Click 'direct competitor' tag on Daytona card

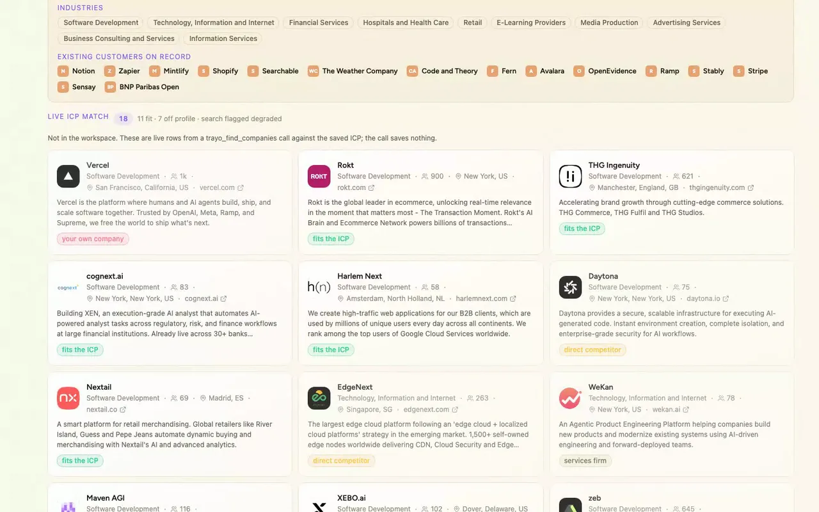(592, 350)
